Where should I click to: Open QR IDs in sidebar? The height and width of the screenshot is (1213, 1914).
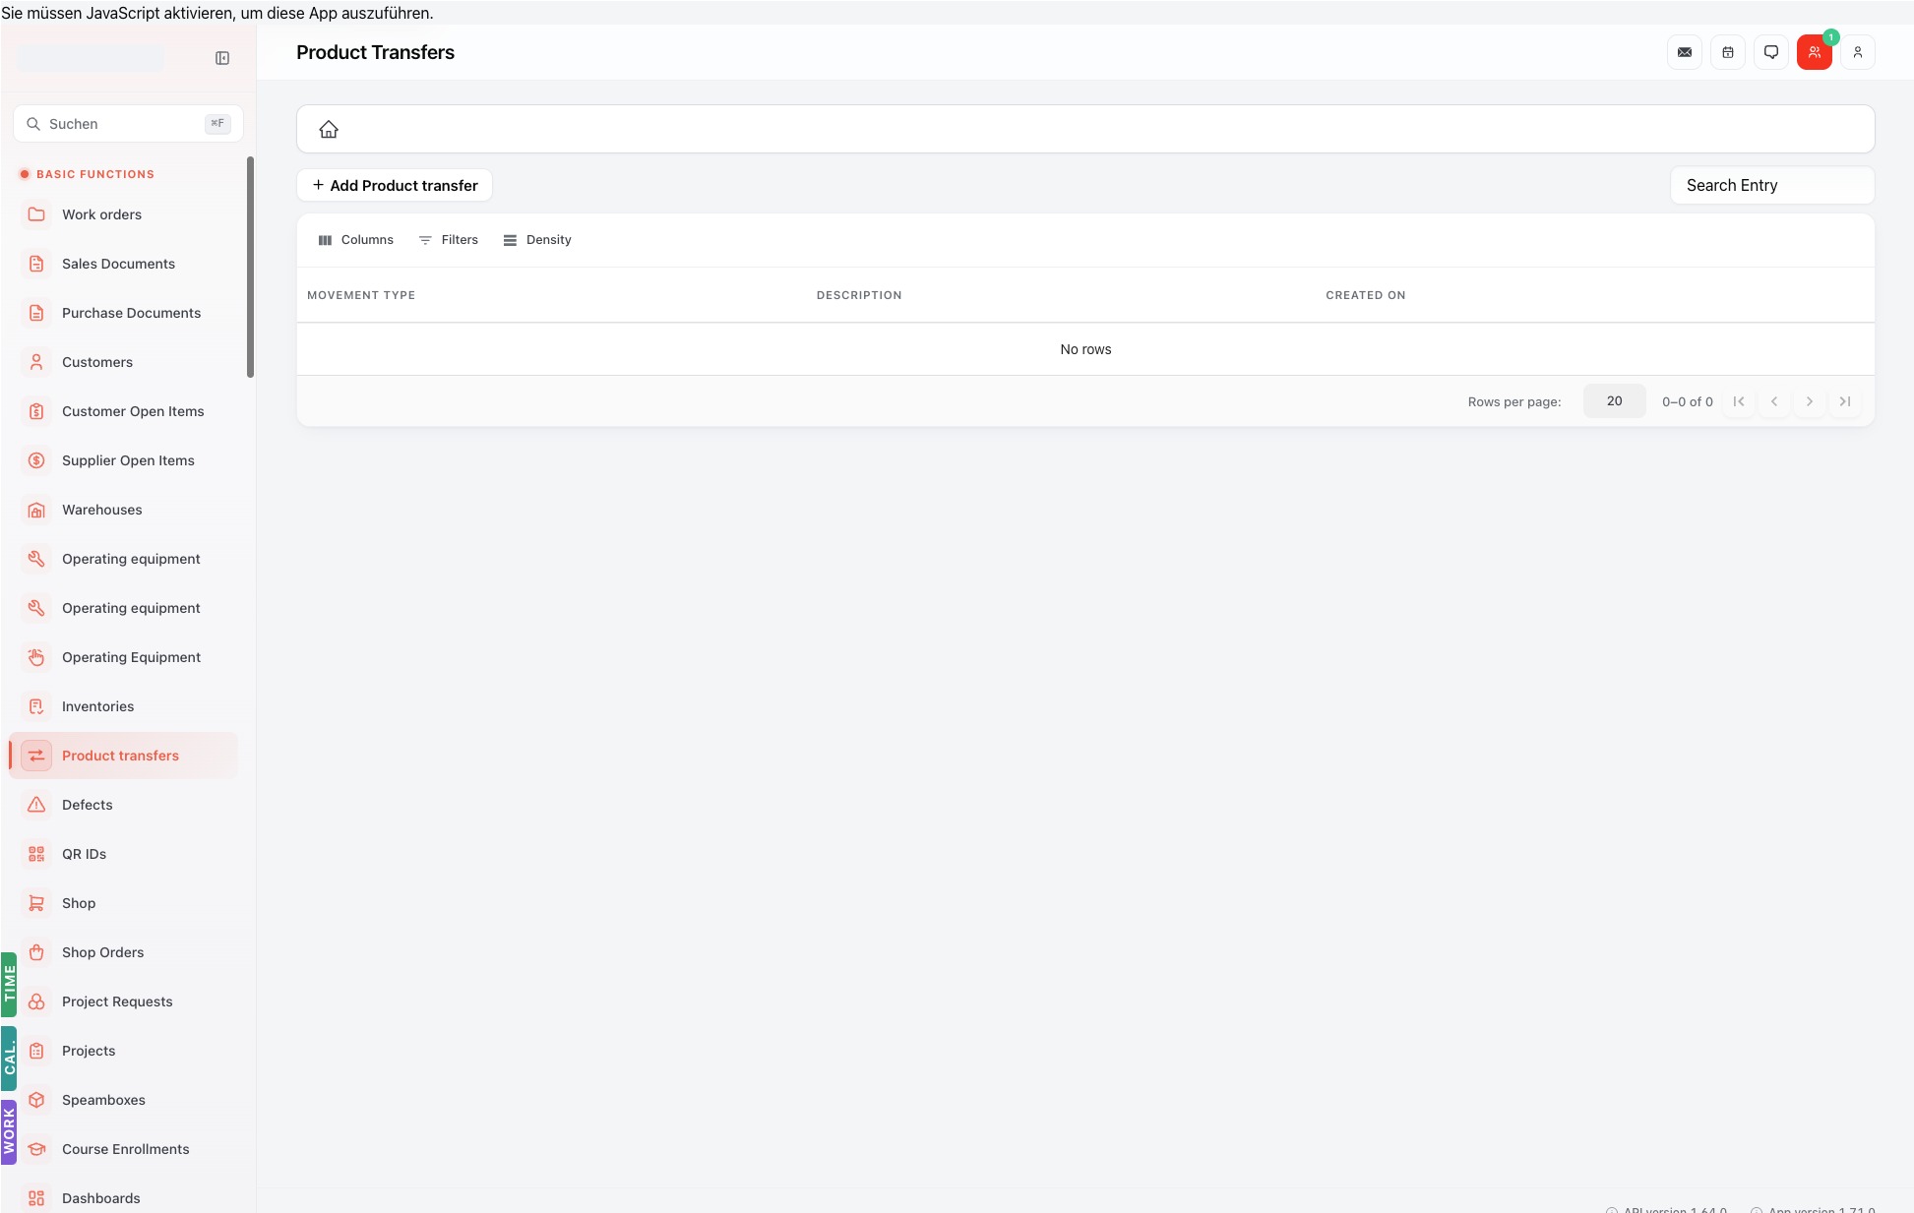[123, 854]
